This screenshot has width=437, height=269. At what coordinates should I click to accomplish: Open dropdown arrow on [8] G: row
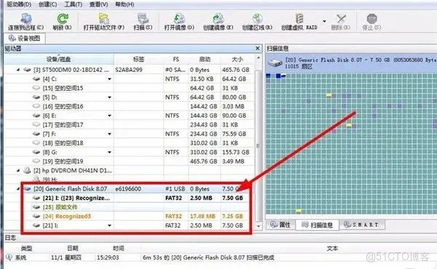click(x=109, y=153)
